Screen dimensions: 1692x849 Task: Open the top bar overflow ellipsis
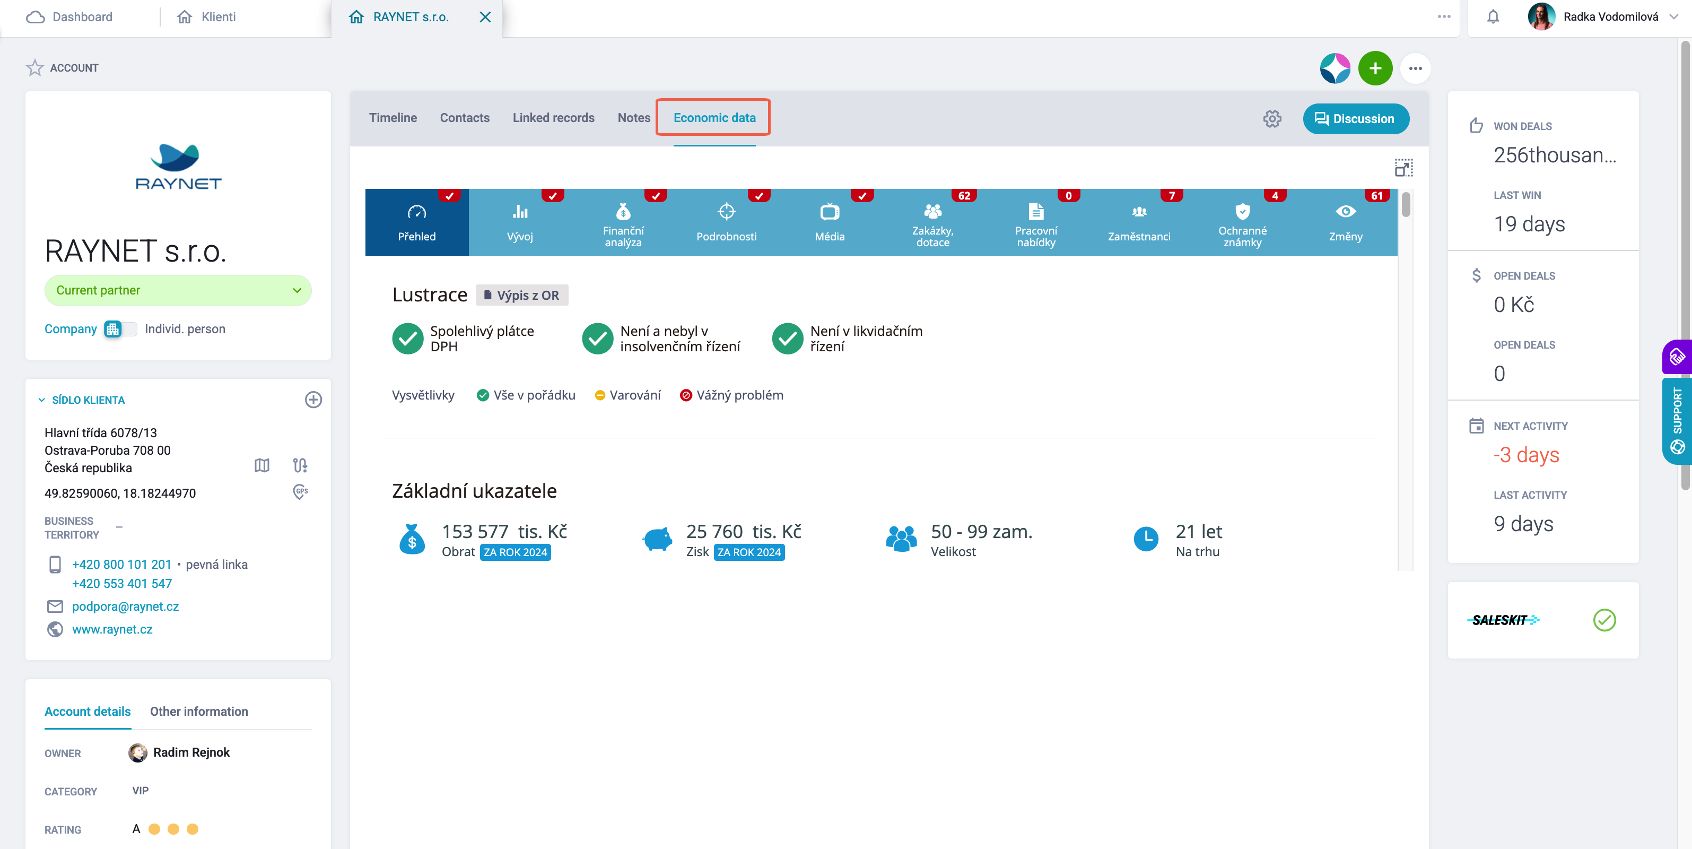(x=1444, y=17)
